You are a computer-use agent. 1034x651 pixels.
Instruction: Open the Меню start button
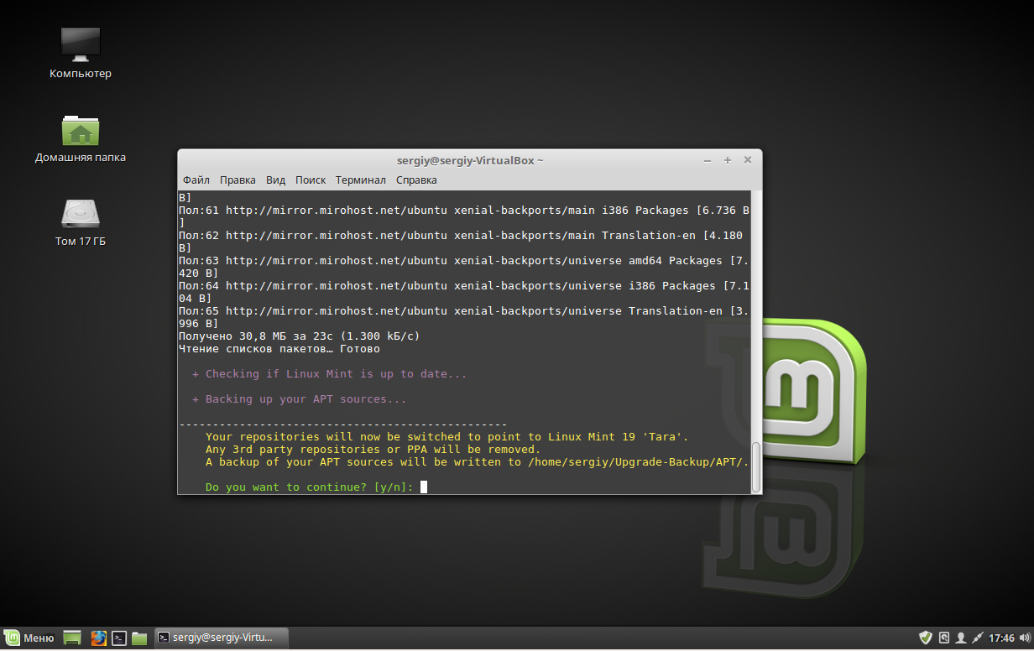click(x=29, y=638)
